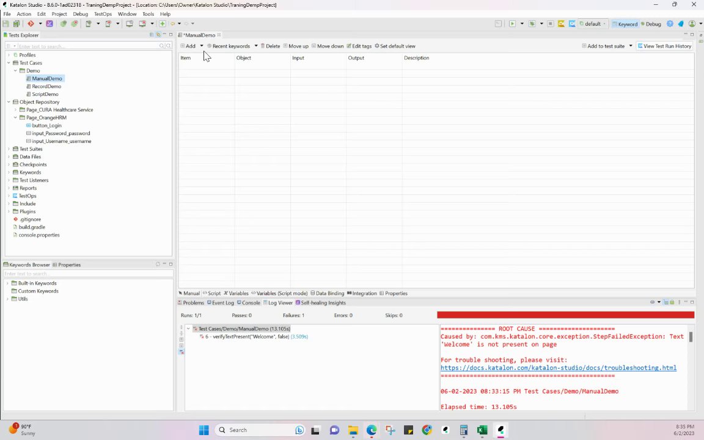Click the Move up button

(296, 46)
